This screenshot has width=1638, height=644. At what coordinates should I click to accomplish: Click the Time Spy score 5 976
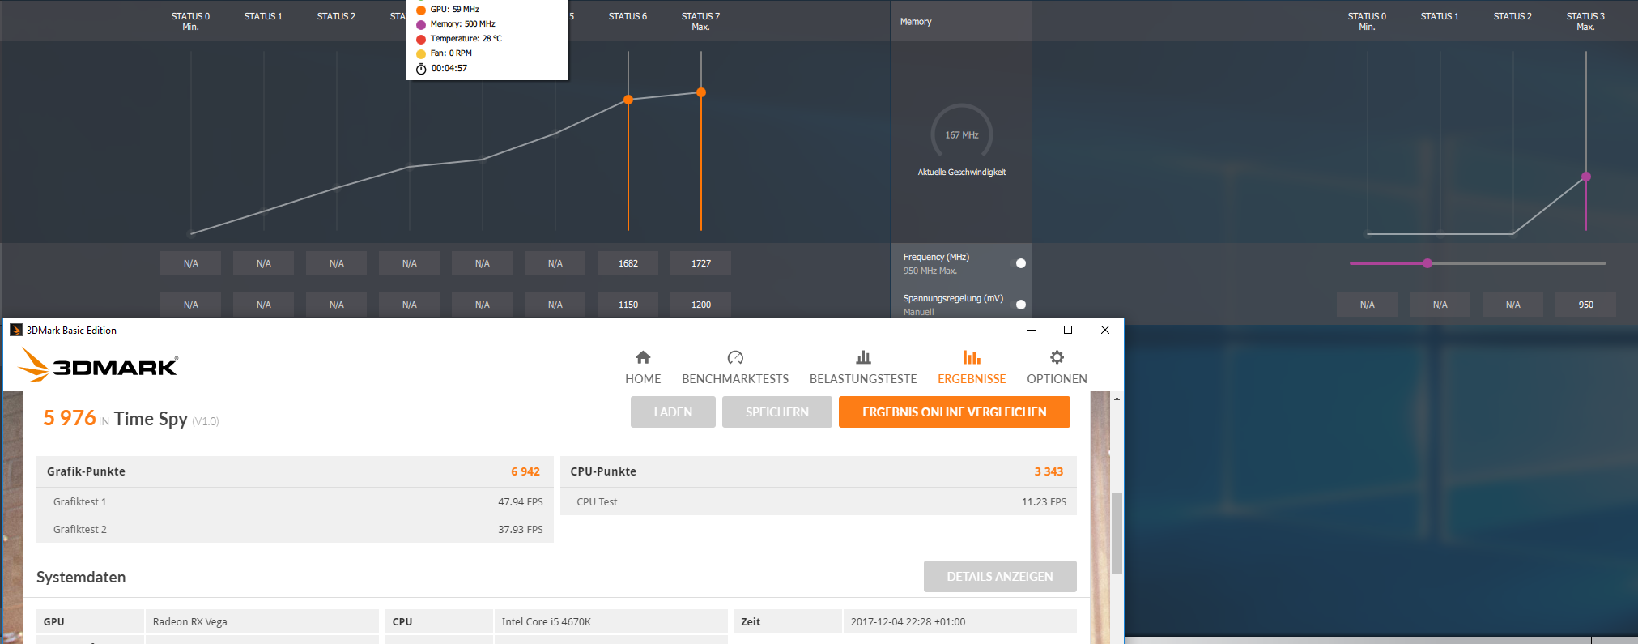(x=70, y=418)
